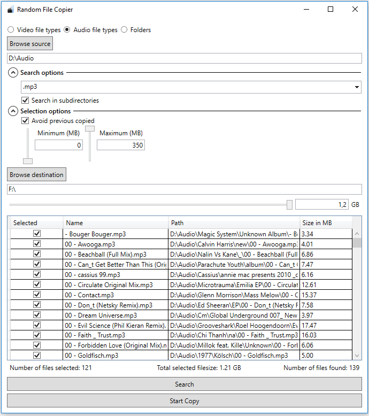Viewport: 369px width, 416px height.
Task: Uncheck the Goldfisch.mp3 row checkbox
Action: [x=37, y=355]
